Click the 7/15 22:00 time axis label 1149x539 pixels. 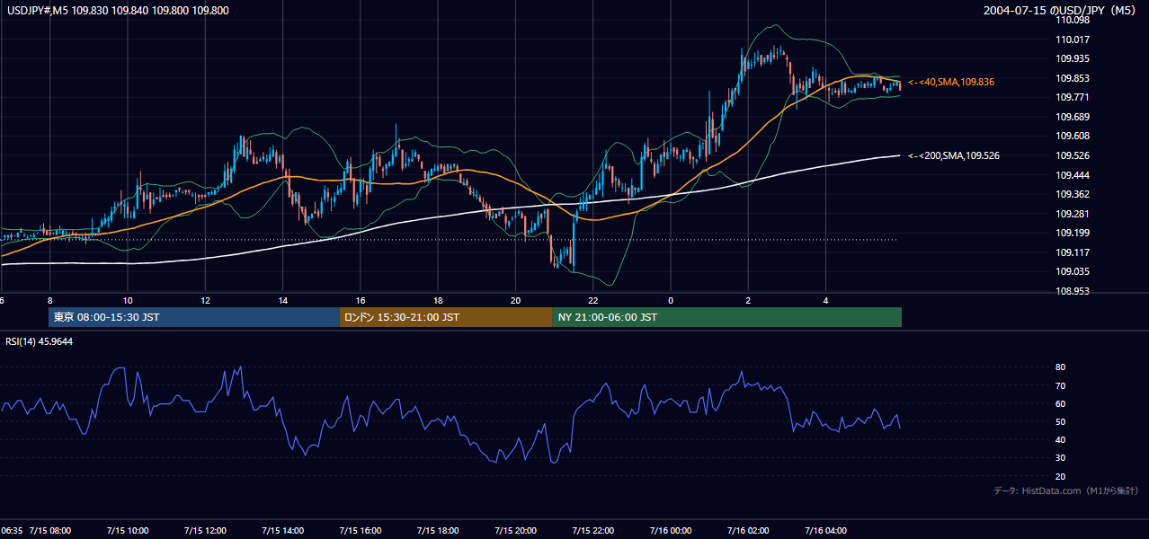(593, 530)
